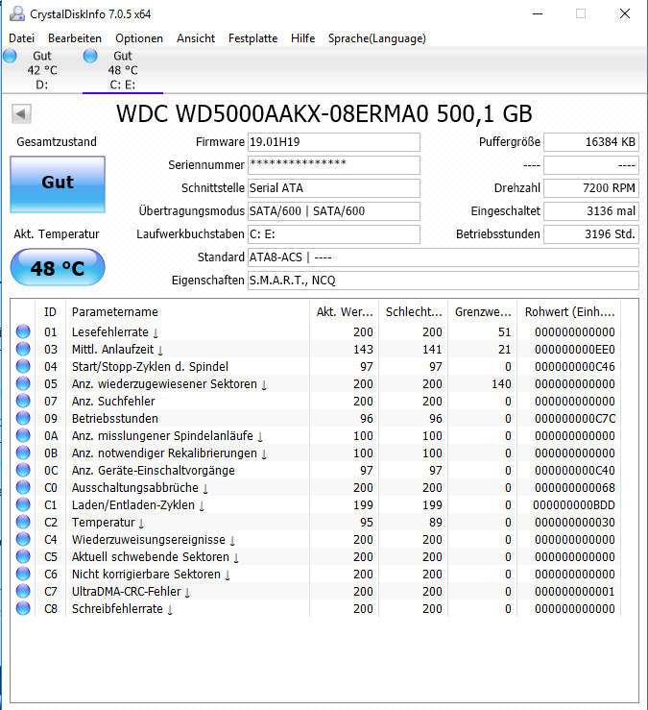Close the CrystalDiskInfo window
The height and width of the screenshot is (710, 648).
tap(625, 13)
